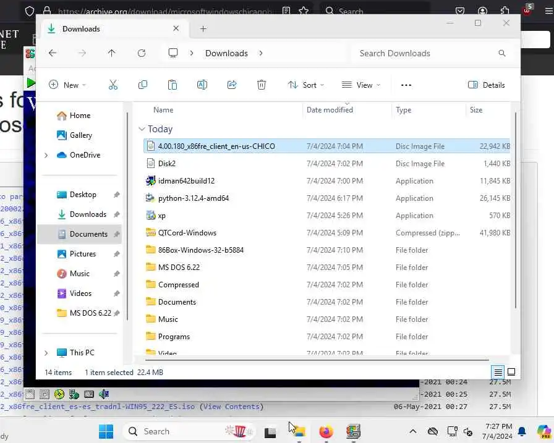Click chevron after Downloads in address bar
Screen dimensions: 554x443
pos(261,53)
